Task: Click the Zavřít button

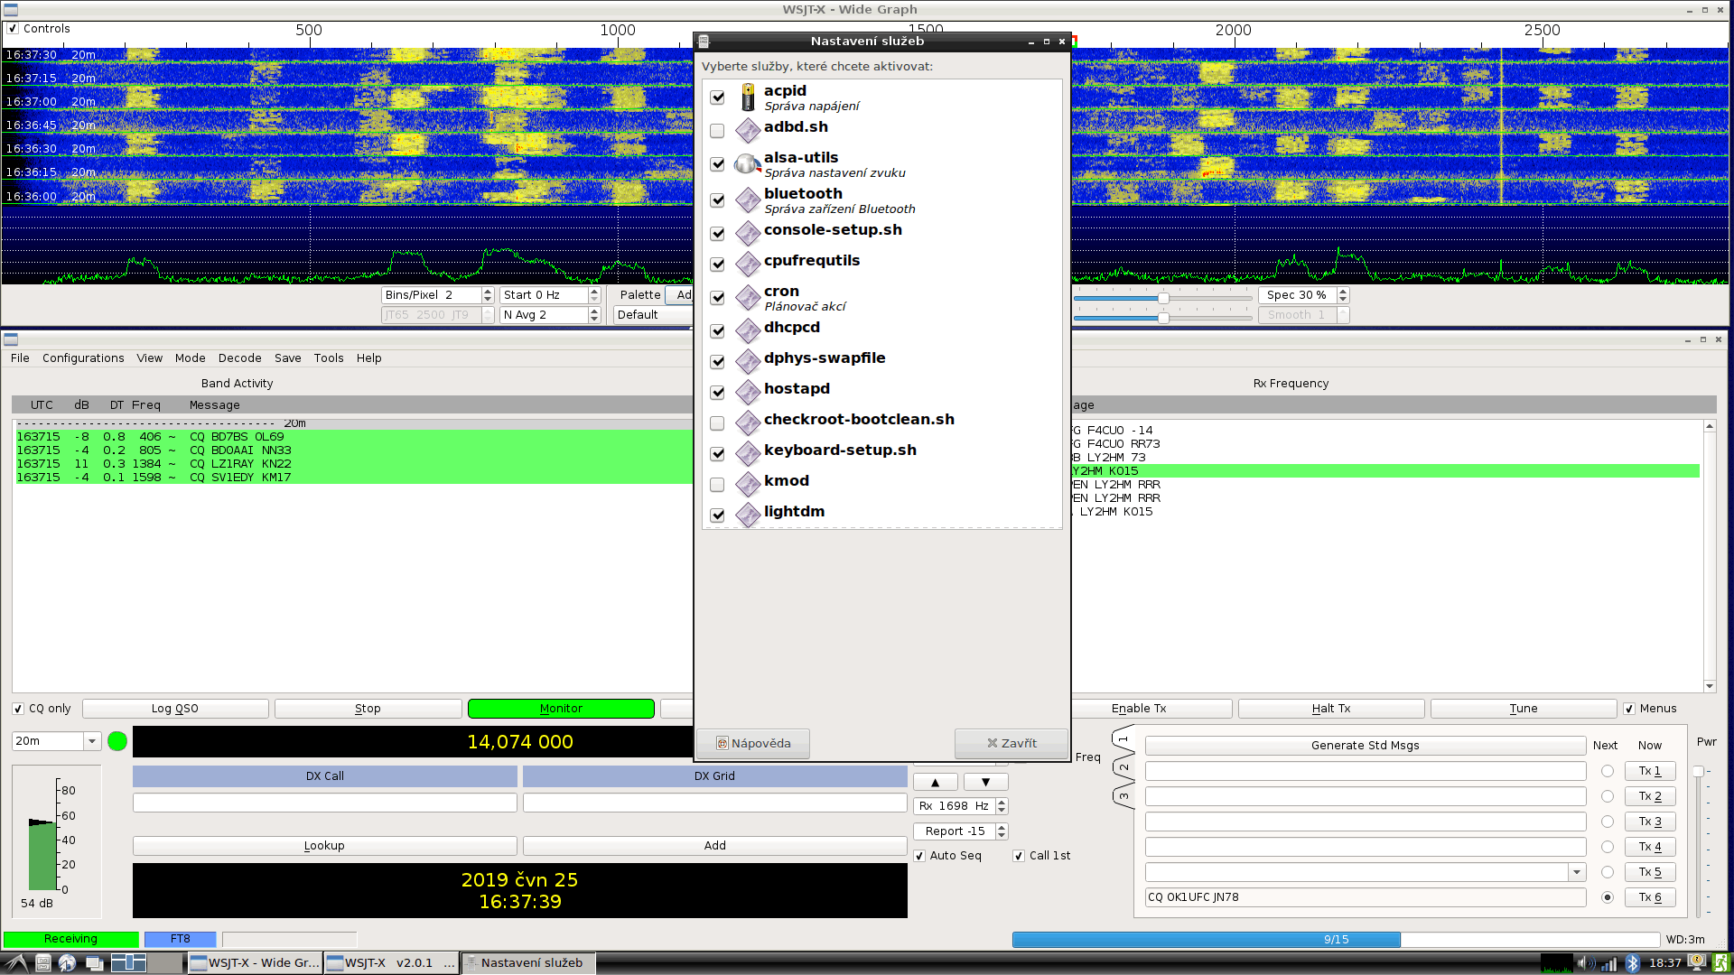Action: point(1011,743)
